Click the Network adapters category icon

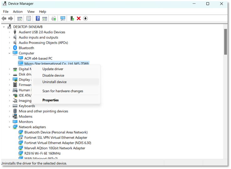tap(15, 127)
